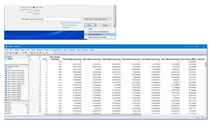Click the Copy toolbar icon
Screen dimensions: 222x125
coord(23,53)
